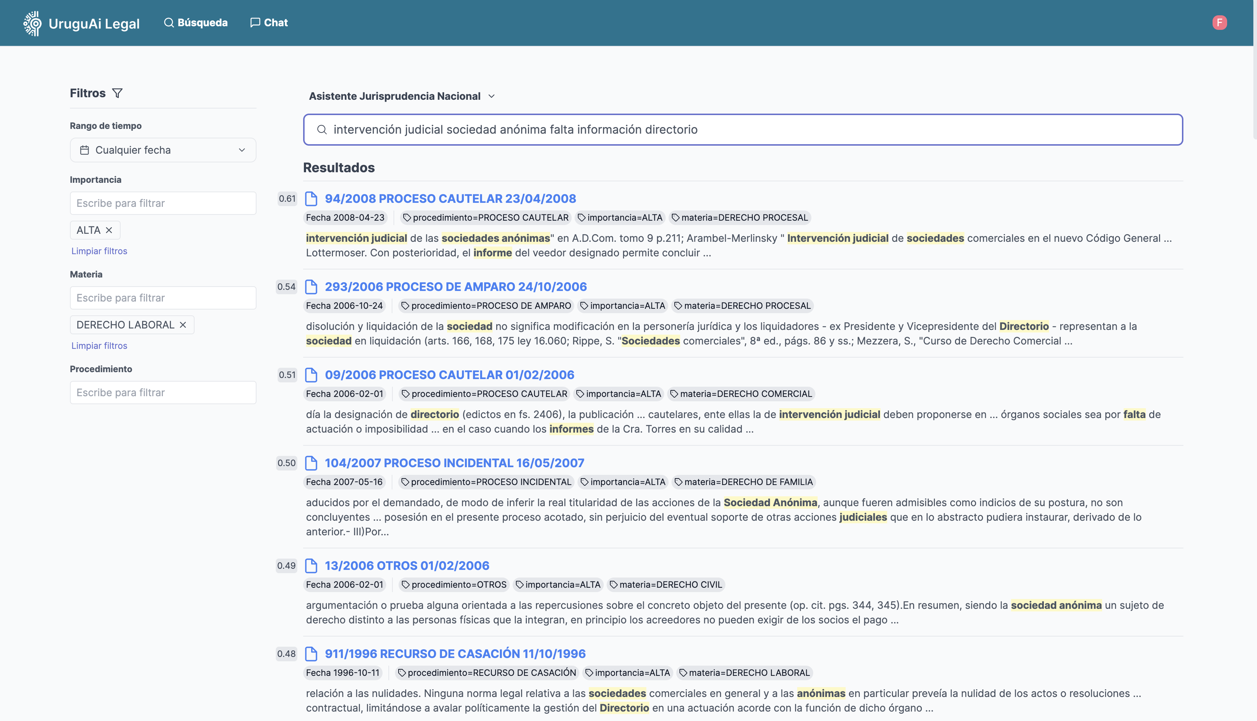Open the Cualquier fecha date dropdown
This screenshot has width=1257, height=721.
[162, 150]
